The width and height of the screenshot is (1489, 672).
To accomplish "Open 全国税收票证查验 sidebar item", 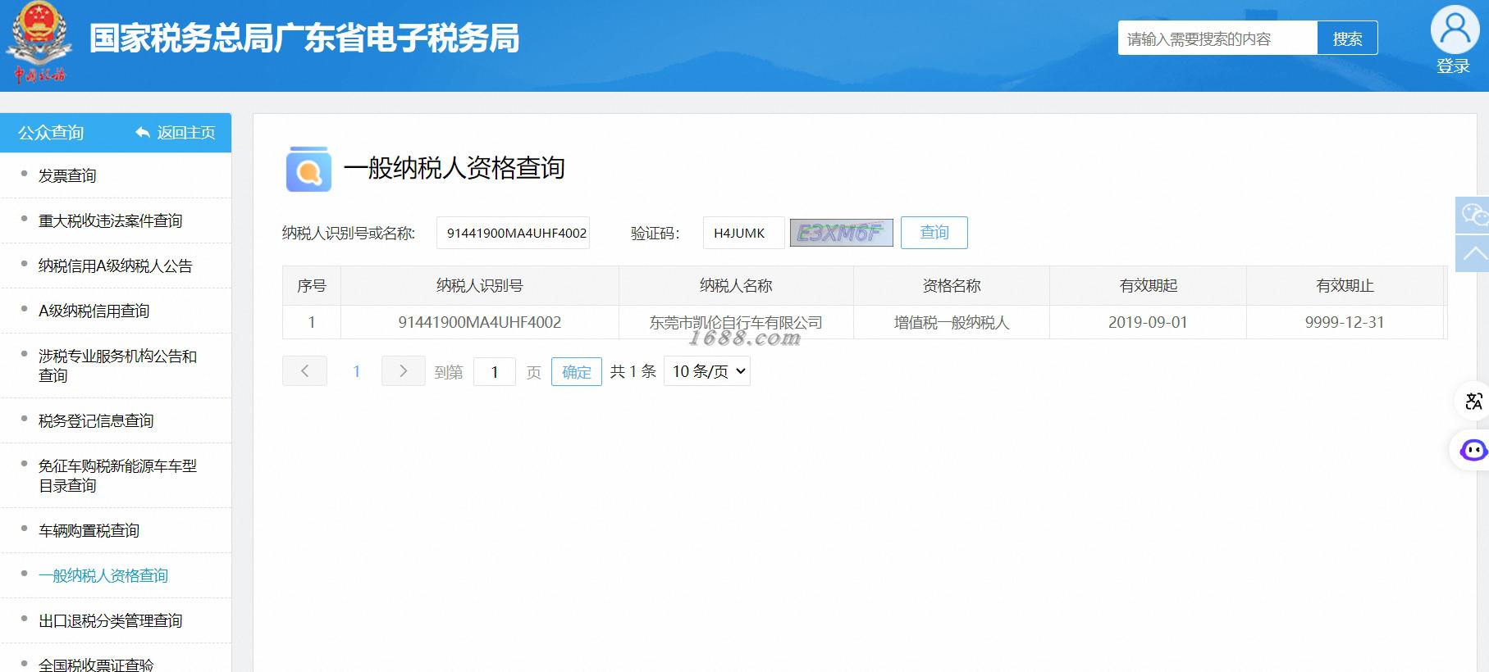I will 96,665.
